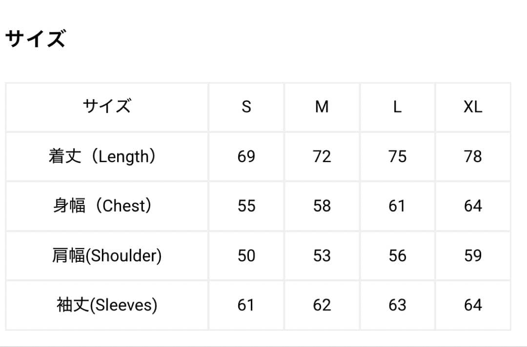Viewport: 527px width, 347px height.
Task: Click Sleeves value 62 for size M
Action: (x=322, y=305)
